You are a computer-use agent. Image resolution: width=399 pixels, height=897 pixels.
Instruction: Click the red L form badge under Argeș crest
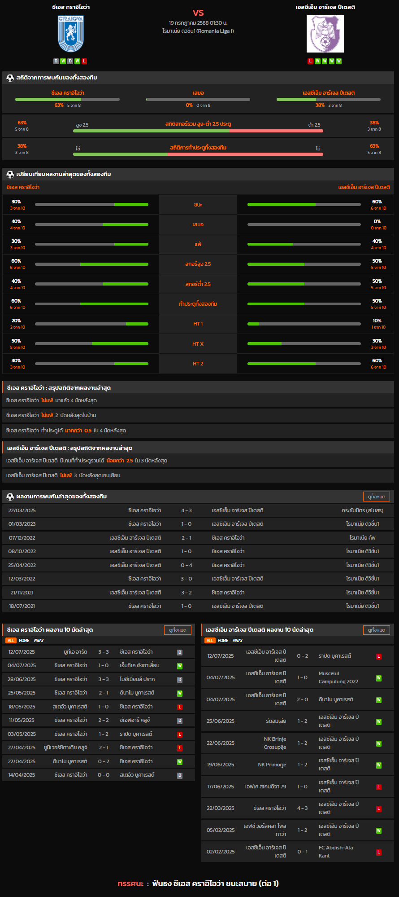click(x=310, y=61)
